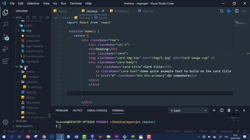This screenshot has width=250, height=140.
Task: Open Chrome from the taskbar
Action: pos(44,136)
